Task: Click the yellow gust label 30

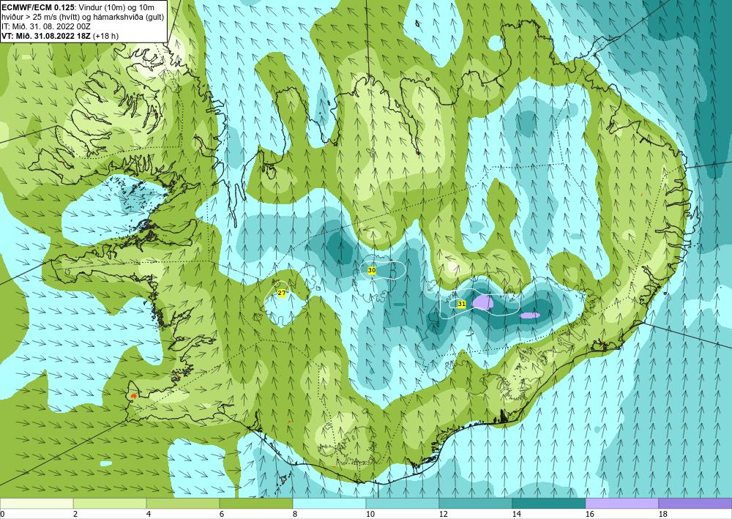Action: coord(372,270)
